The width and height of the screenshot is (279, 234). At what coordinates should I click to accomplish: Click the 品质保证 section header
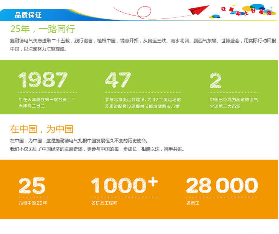point(28,15)
